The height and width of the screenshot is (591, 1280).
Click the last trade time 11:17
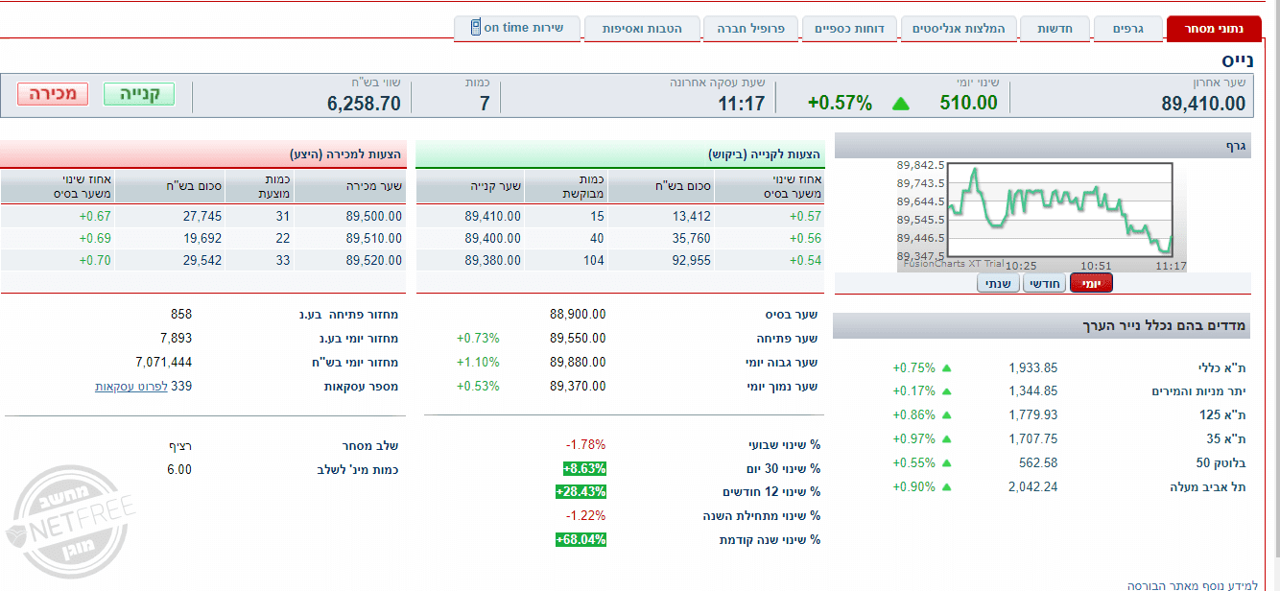click(x=742, y=104)
